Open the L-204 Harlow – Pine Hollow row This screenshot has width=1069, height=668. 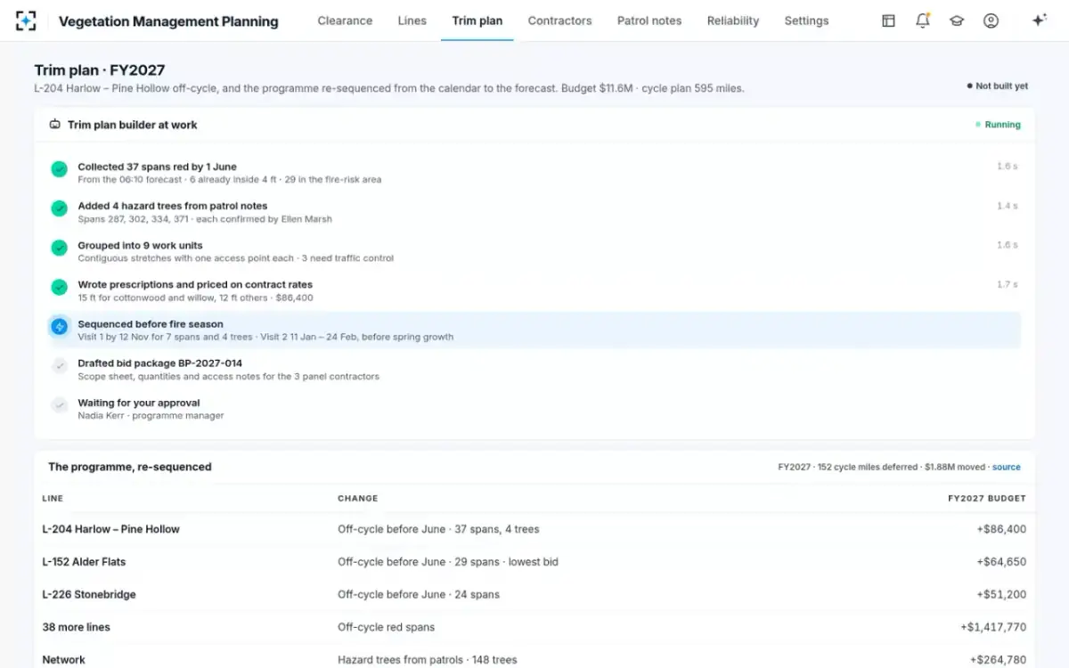coord(534,529)
